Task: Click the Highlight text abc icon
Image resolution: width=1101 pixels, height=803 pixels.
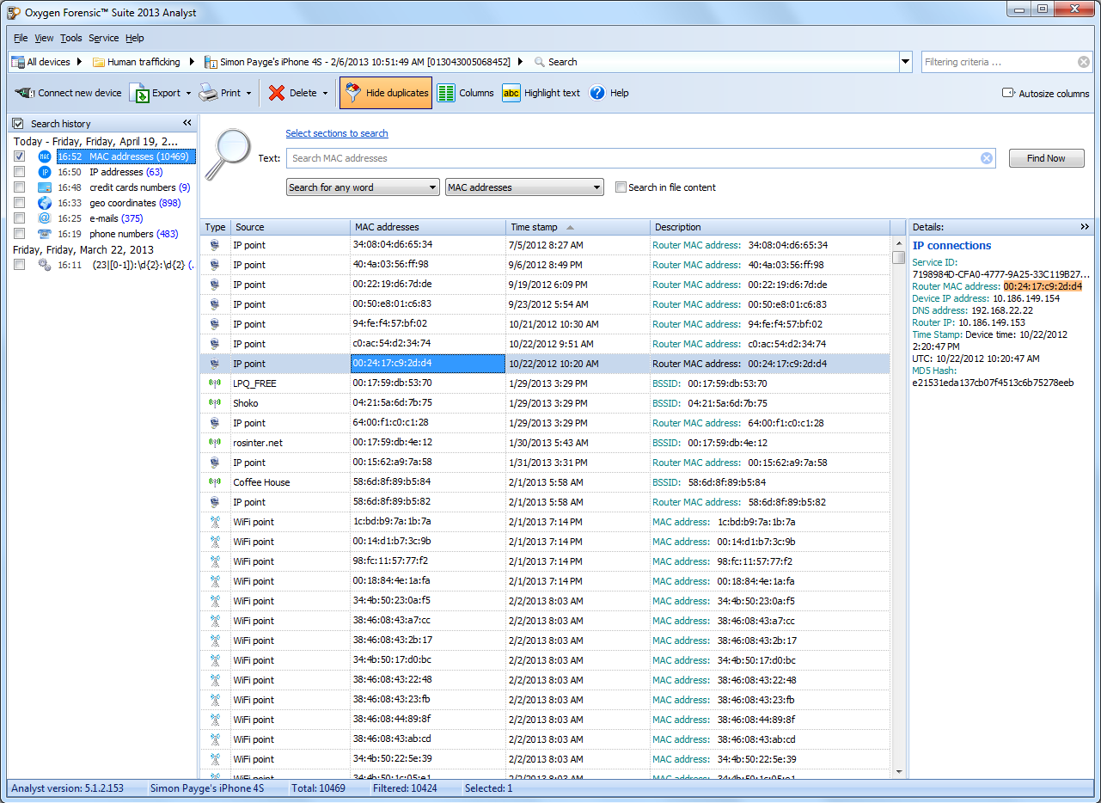Action: click(511, 93)
